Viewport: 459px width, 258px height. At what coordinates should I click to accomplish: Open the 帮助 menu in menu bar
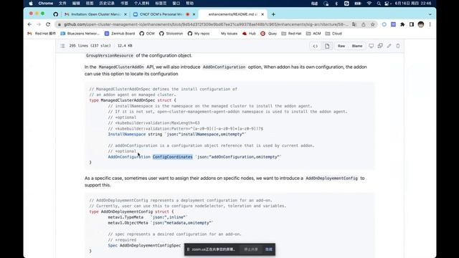tap(189, 3)
